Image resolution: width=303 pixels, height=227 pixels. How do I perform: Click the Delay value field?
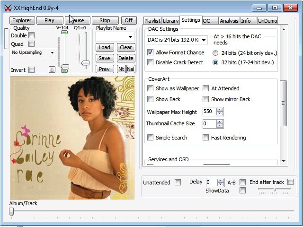212,182
